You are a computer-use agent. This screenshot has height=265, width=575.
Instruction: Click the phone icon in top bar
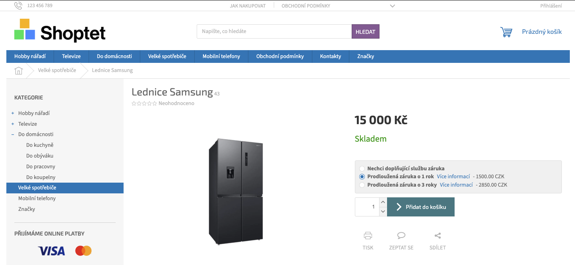click(18, 6)
